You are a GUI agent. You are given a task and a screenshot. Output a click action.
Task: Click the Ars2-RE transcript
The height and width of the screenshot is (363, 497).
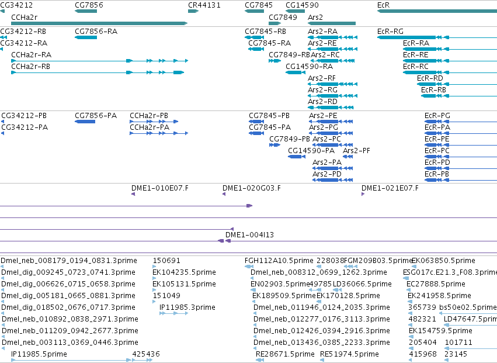[332, 49]
